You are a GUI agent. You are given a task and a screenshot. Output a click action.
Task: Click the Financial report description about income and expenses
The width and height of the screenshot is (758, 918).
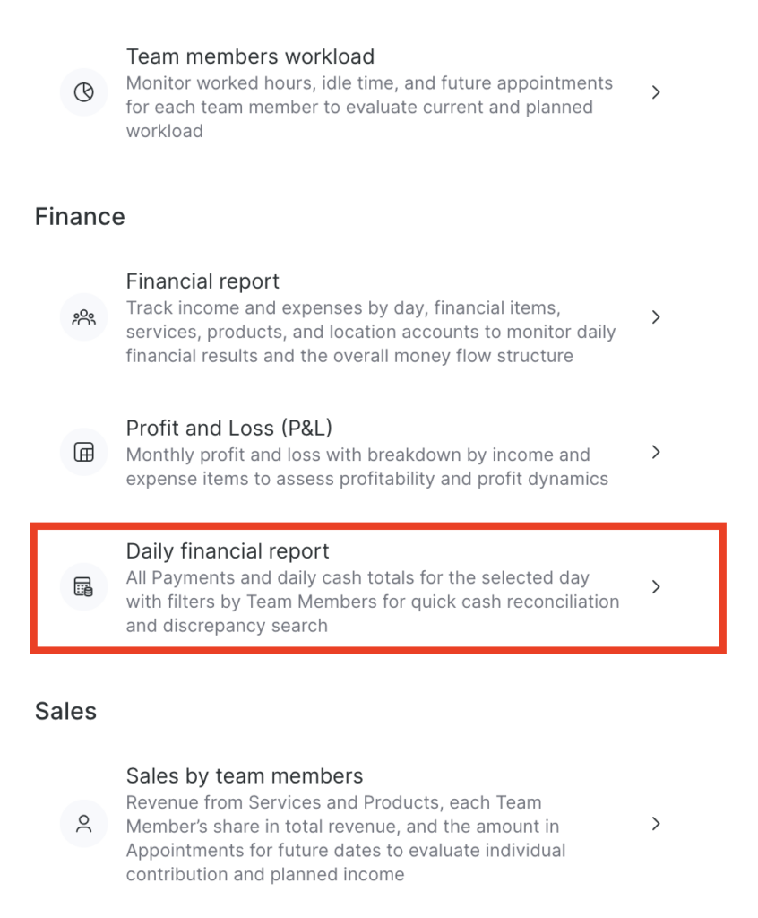click(371, 332)
